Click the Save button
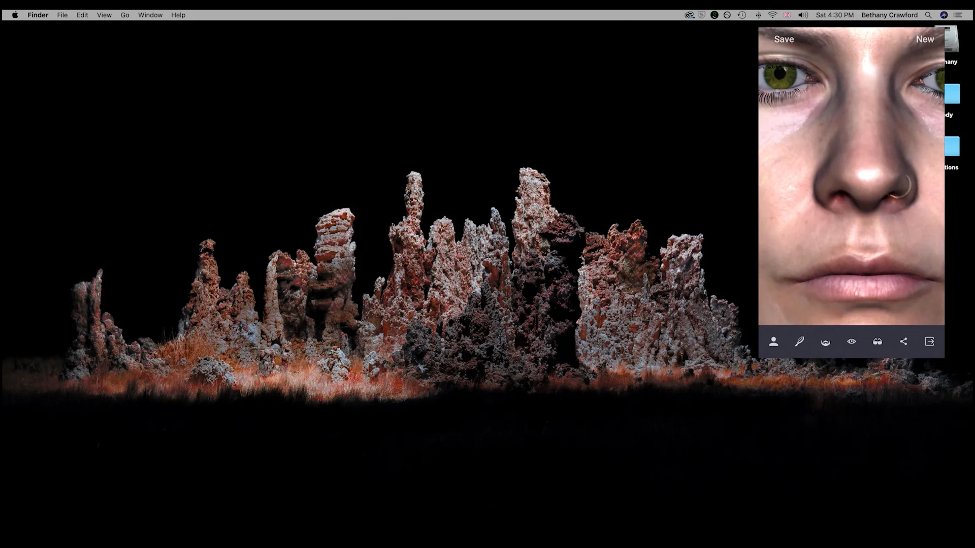The image size is (975, 548). [784, 39]
